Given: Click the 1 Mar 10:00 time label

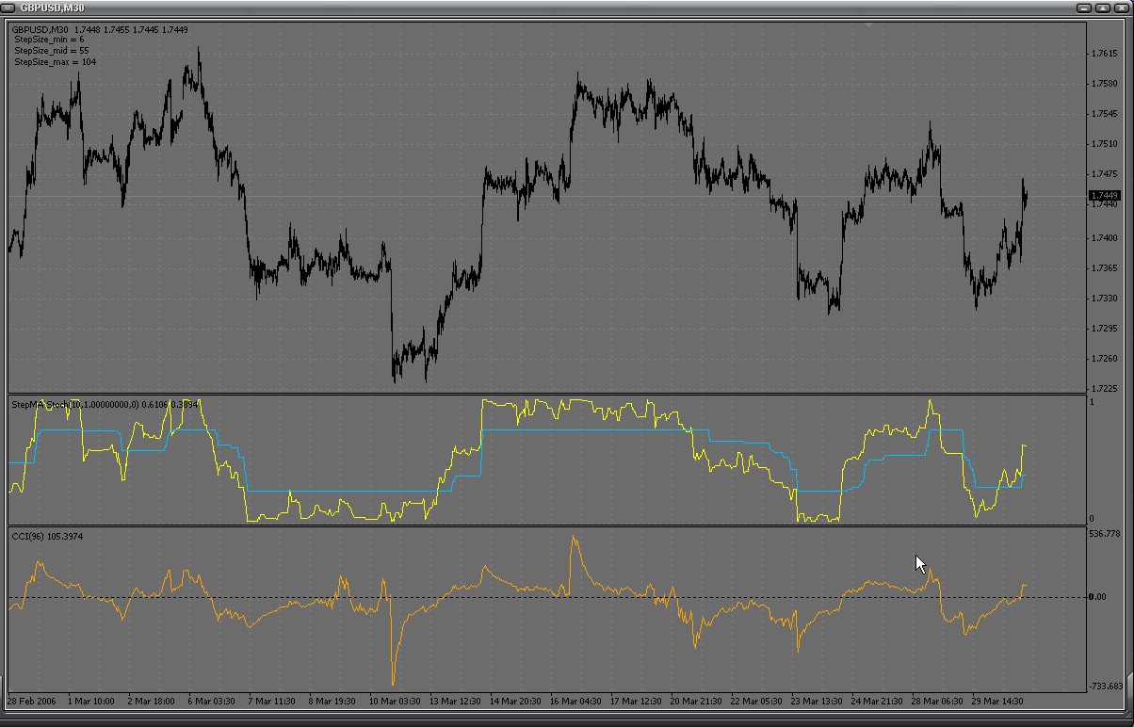Looking at the screenshot, I should click(91, 702).
